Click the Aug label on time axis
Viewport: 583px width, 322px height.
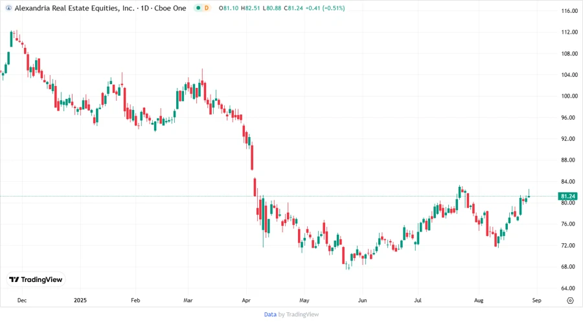click(x=479, y=301)
